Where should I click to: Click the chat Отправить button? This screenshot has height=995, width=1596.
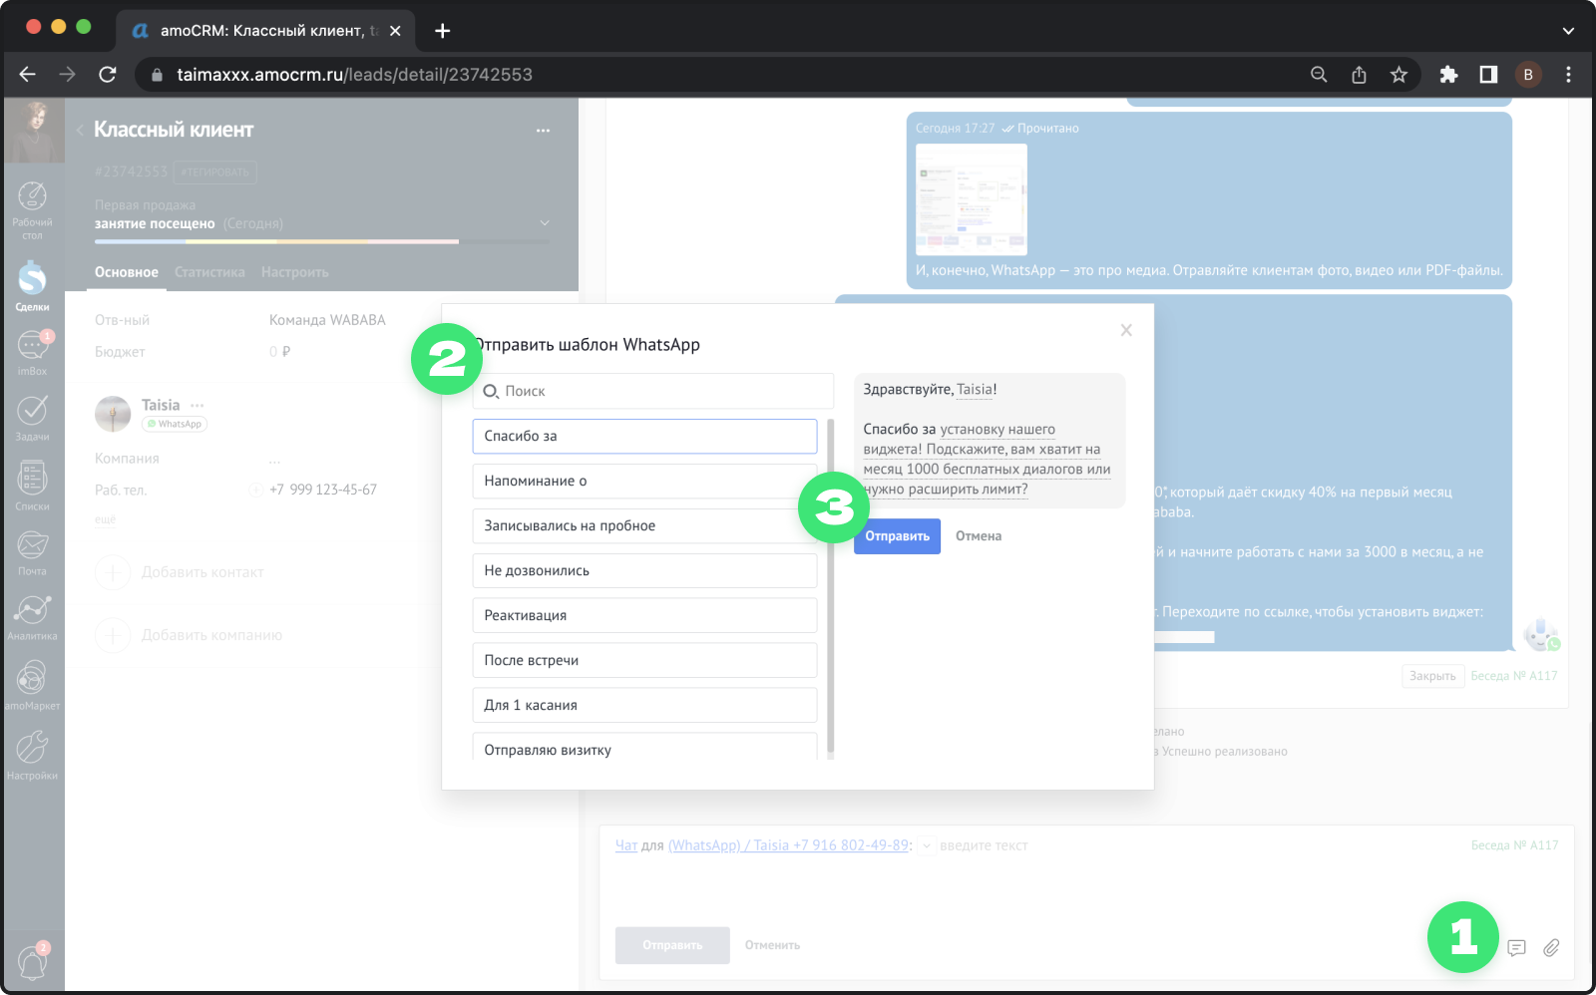671,945
